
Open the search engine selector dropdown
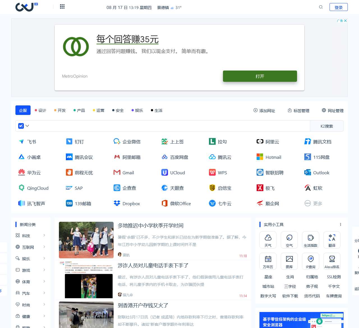tap(24, 126)
